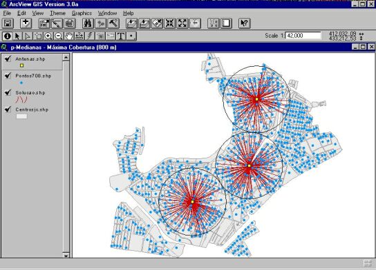
Task: Select the Zoom In magnifier tool
Action: [48, 36]
